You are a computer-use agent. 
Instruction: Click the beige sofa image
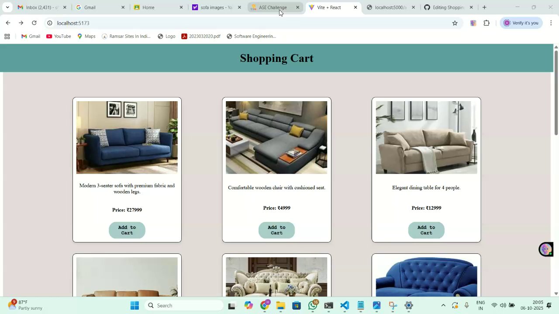pyautogui.click(x=426, y=137)
